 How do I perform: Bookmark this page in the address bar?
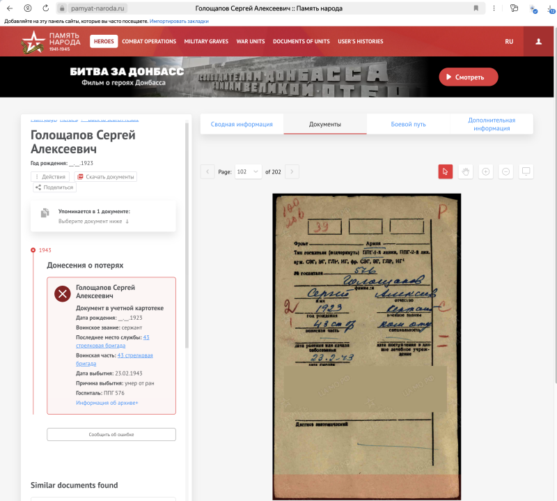coord(476,8)
